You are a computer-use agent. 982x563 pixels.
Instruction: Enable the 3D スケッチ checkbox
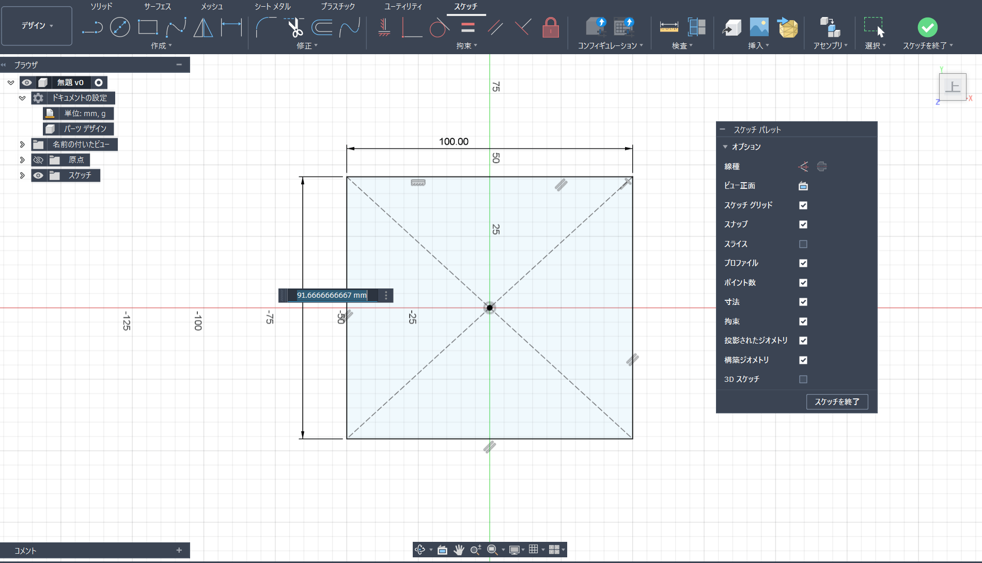(803, 379)
